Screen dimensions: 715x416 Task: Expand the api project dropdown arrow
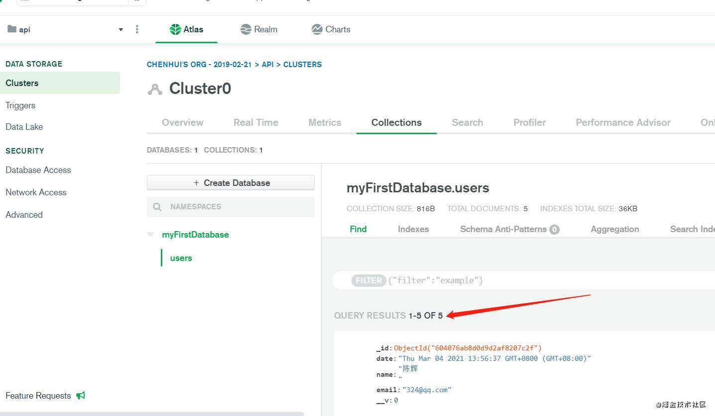click(120, 30)
